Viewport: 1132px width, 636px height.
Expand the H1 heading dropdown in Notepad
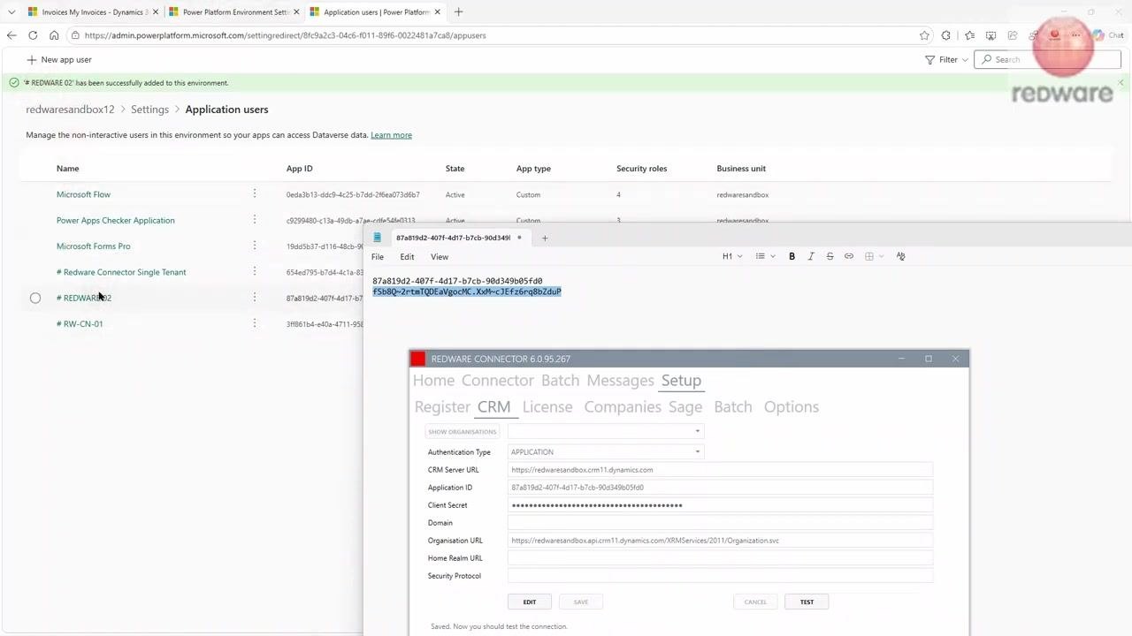pos(732,256)
